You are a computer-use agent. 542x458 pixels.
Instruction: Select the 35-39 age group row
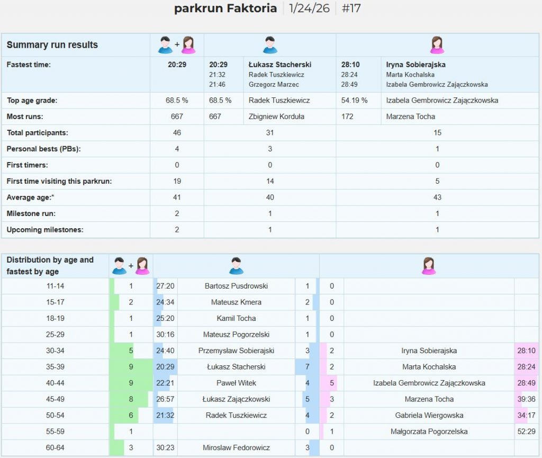pos(270,367)
